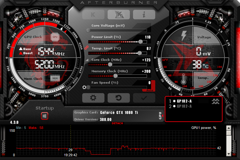Open the MSI OC Scanner jet icon button
The width and height of the screenshot is (240, 160).
point(119,15)
